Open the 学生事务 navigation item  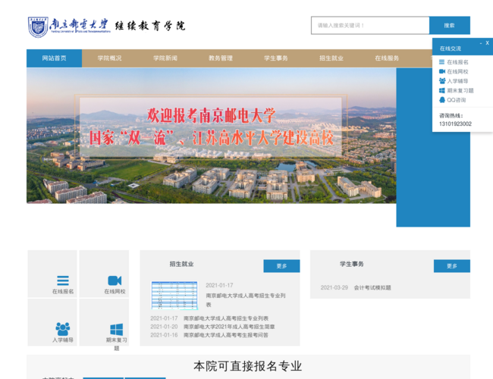276,58
